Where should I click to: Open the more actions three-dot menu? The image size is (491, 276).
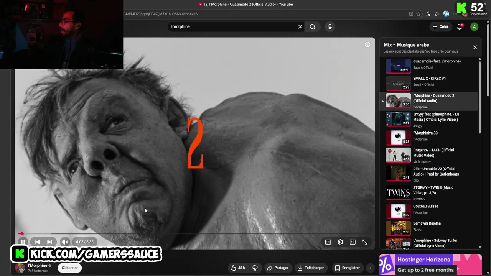(371, 268)
